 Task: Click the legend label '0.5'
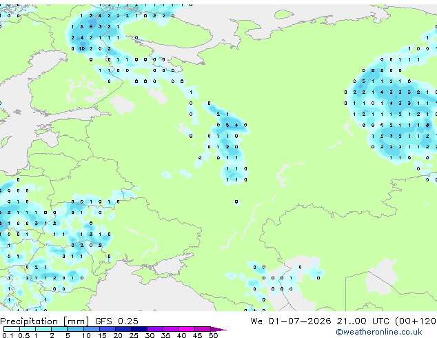(x=24, y=335)
